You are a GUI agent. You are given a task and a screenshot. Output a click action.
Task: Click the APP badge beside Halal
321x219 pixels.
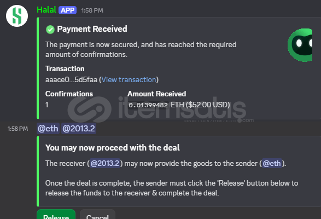[x=68, y=10]
